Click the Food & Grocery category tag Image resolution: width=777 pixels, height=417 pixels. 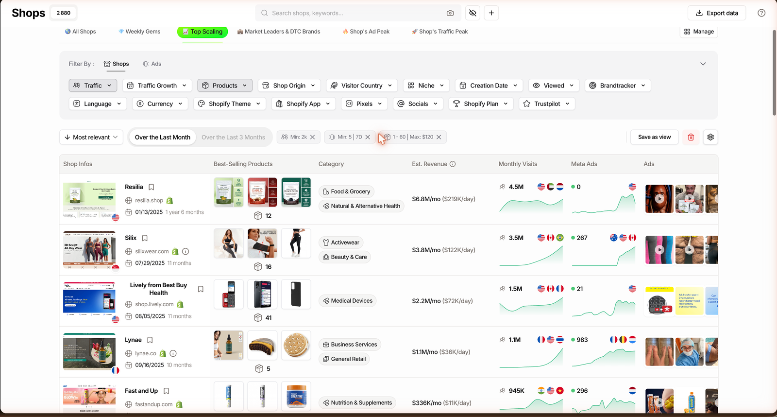pyautogui.click(x=347, y=191)
